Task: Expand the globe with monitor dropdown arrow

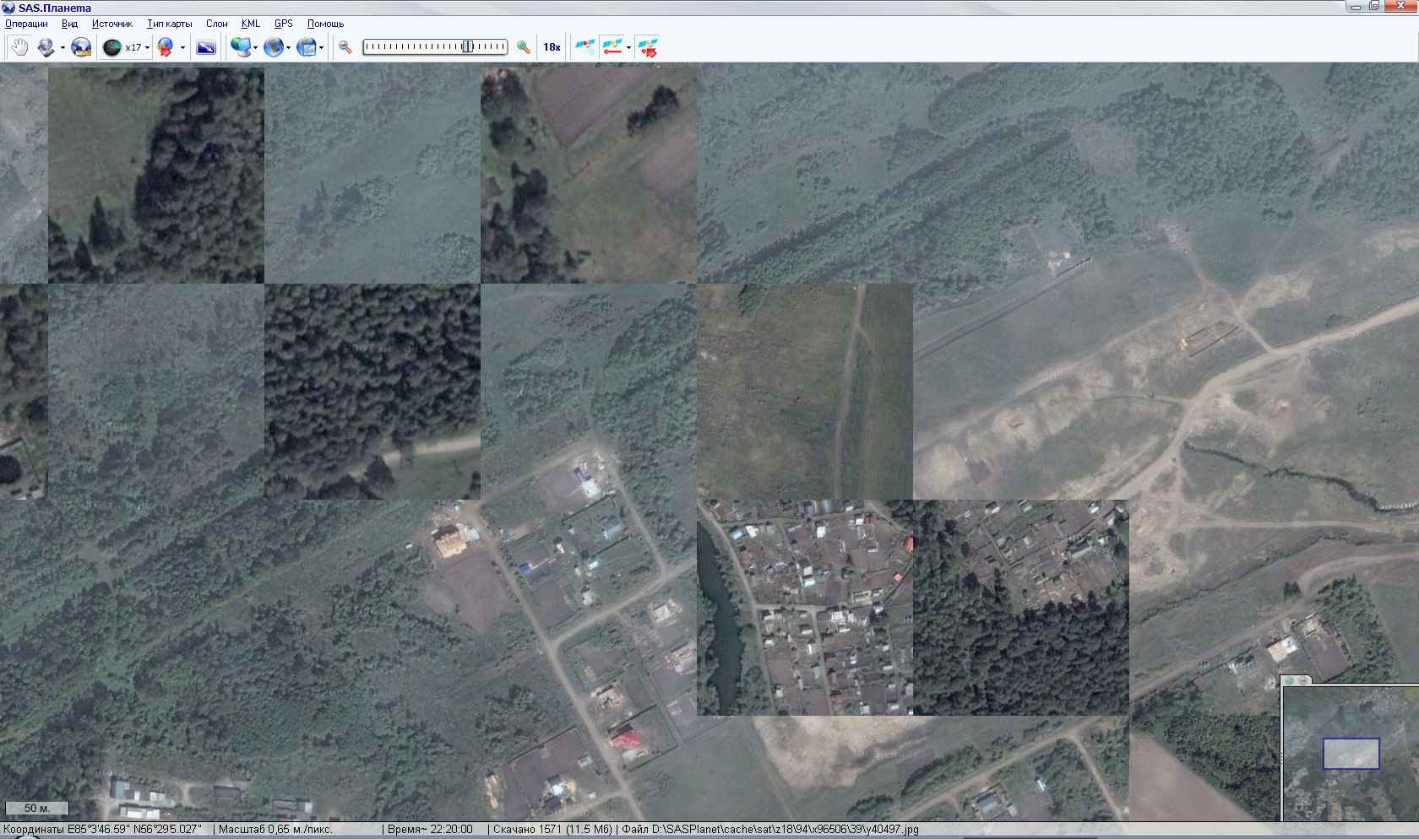Action: pyautogui.click(x=255, y=48)
